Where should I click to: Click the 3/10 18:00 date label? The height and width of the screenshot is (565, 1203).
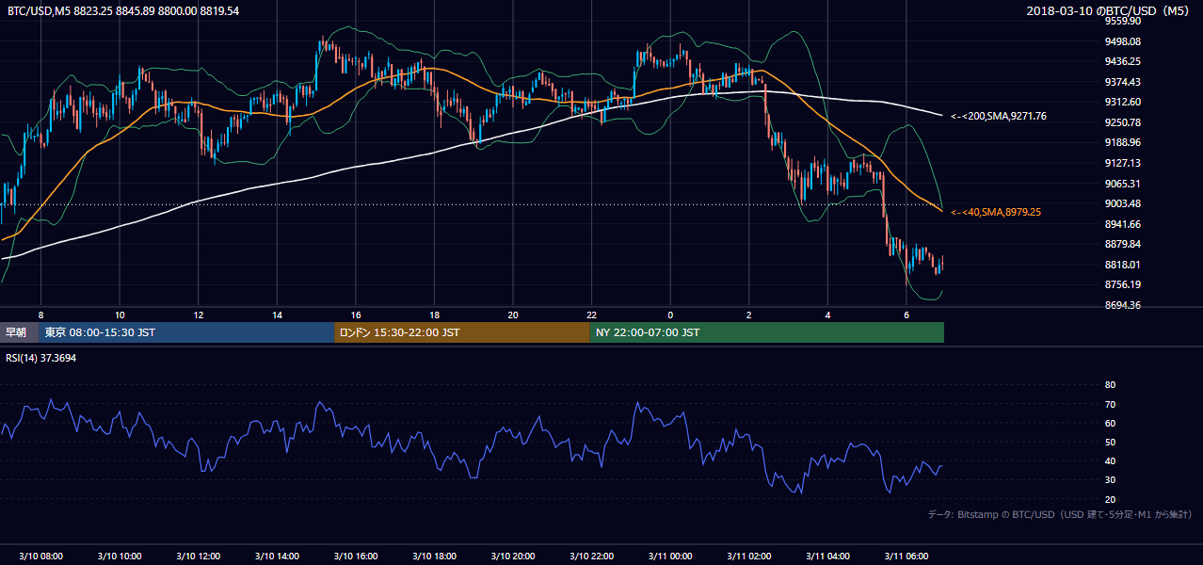coord(434,557)
